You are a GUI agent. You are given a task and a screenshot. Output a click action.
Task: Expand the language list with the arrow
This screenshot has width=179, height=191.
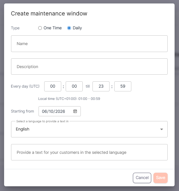[x=162, y=129]
